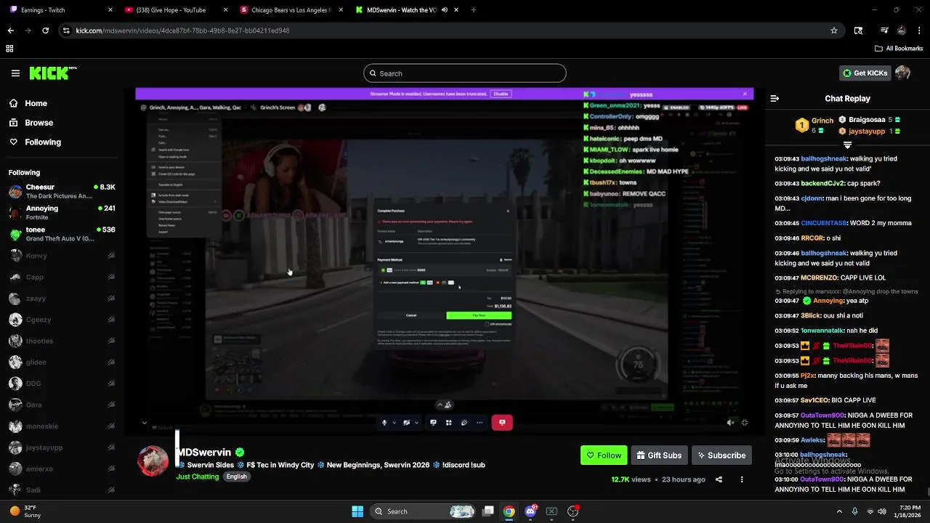Open Annoying's Fortnite channel
The height and width of the screenshot is (523, 930).
click(62, 213)
